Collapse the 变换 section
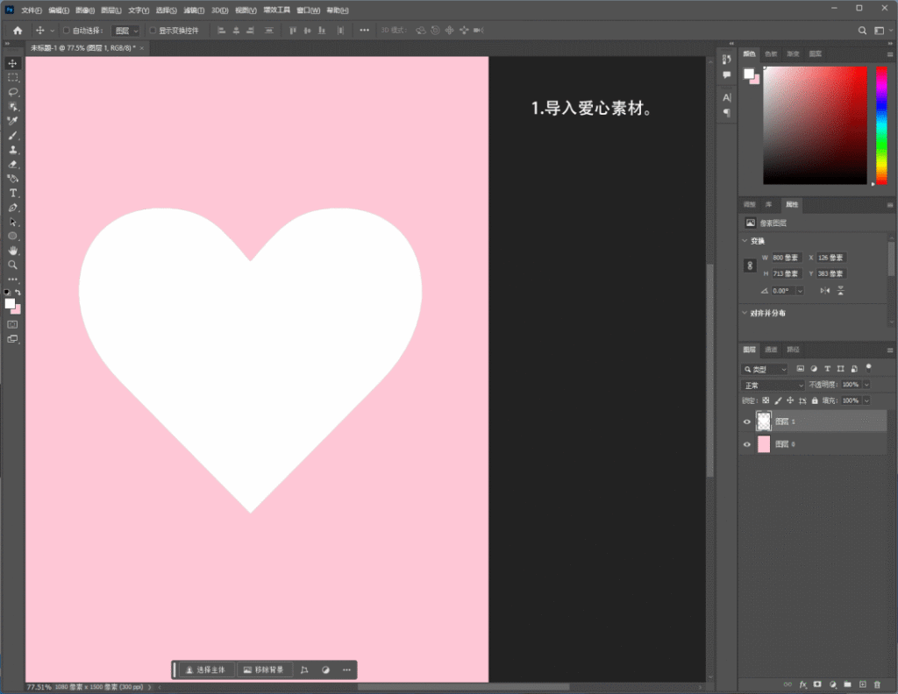Viewport: 898px width, 694px height. click(x=745, y=241)
